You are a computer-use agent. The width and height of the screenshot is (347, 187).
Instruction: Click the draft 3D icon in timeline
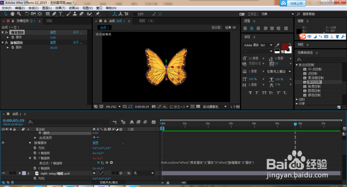pyautogui.click(x=123, y=122)
